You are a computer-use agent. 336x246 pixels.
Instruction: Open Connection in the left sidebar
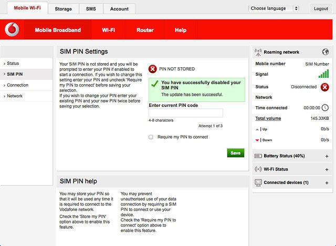pos(26,85)
